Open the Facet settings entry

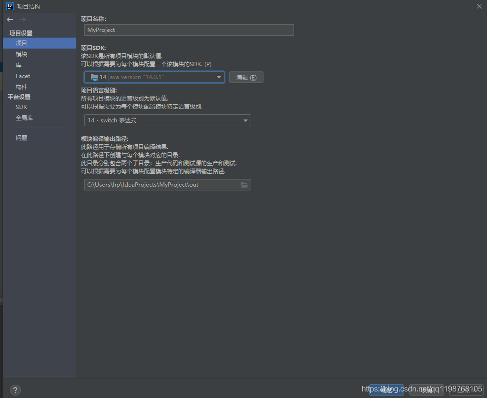click(23, 76)
